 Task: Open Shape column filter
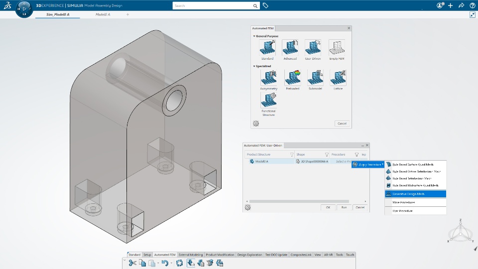pos(327,155)
